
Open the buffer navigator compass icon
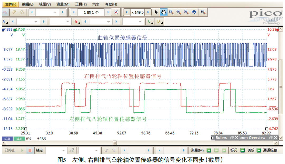click(116, 12)
